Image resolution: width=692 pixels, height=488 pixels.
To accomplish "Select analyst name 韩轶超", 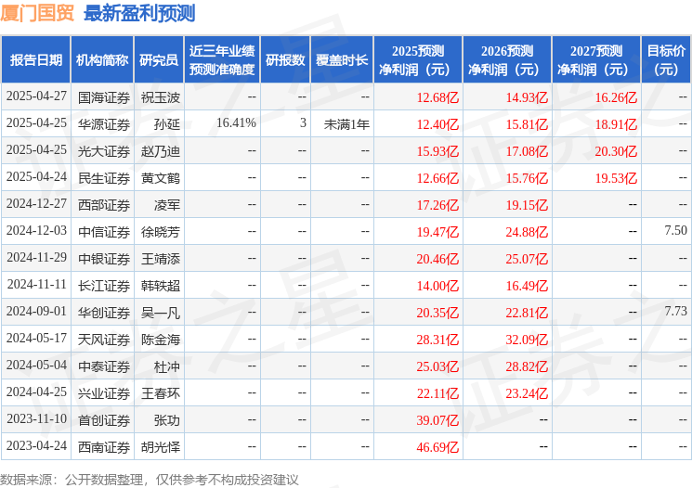I will point(160,286).
